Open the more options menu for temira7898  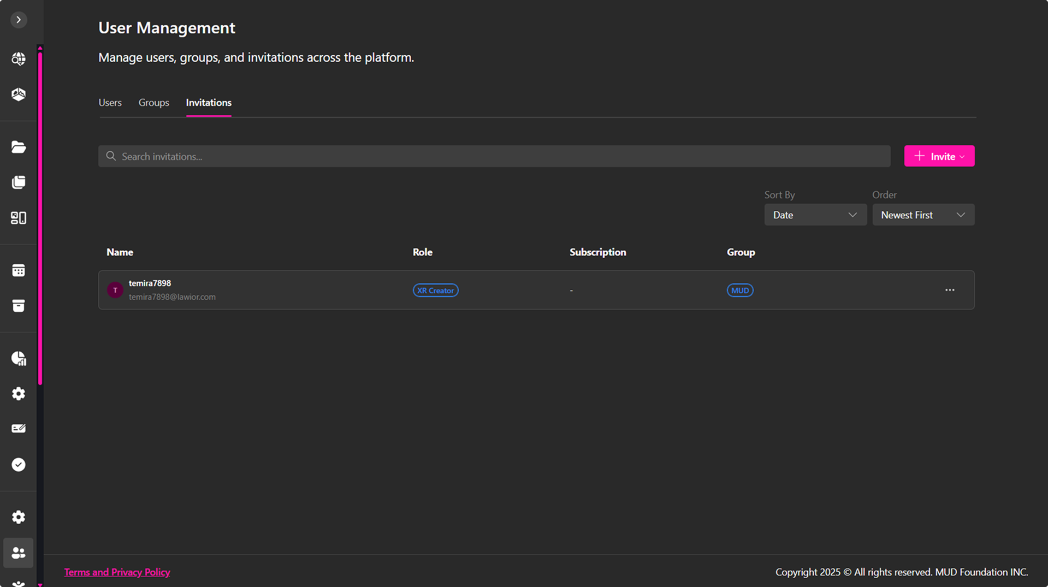coord(950,290)
